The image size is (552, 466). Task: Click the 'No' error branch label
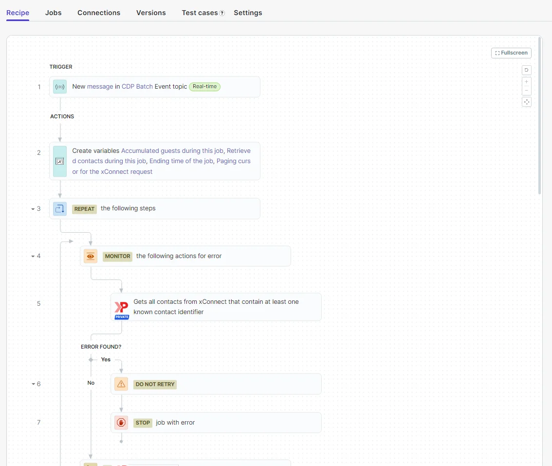(91, 383)
